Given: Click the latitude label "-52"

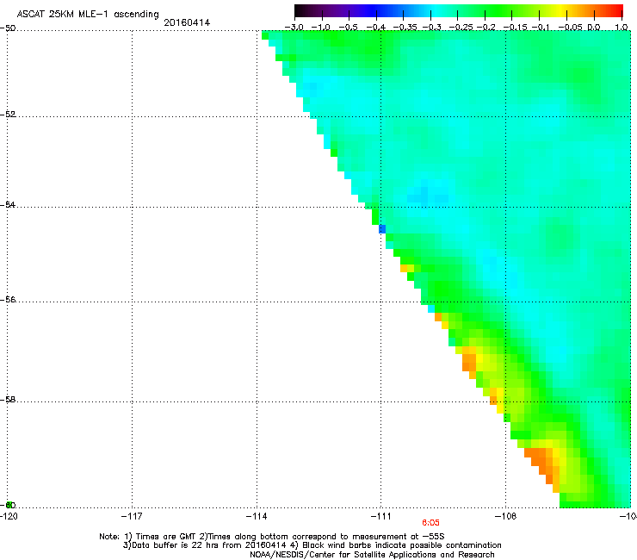Looking at the screenshot, I should click(8, 115).
